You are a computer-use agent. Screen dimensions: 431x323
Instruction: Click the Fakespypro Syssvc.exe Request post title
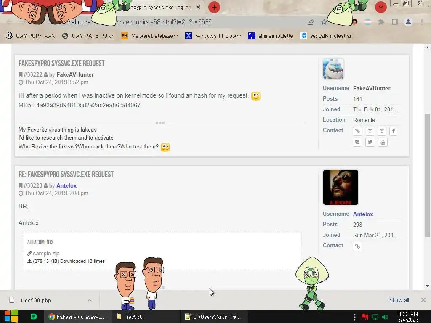61,64
